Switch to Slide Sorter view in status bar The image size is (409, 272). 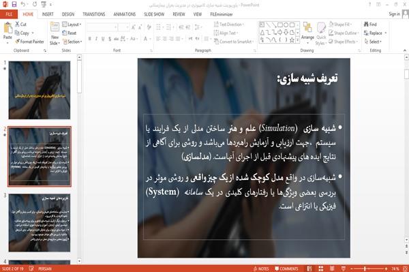tap(320, 269)
